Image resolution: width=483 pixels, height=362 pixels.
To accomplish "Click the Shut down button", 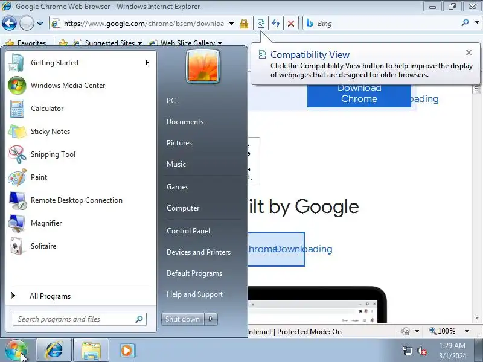I will tap(182, 319).
